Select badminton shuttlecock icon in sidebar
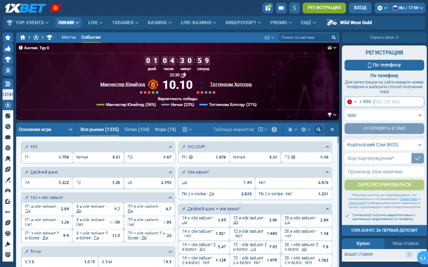Image resolution: width=428 pixels, height=267 pixels. coord(8,244)
